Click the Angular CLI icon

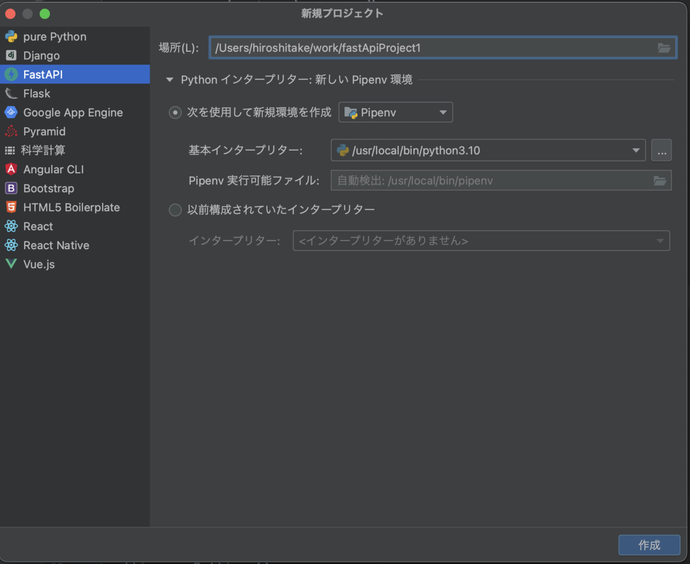click(x=11, y=170)
